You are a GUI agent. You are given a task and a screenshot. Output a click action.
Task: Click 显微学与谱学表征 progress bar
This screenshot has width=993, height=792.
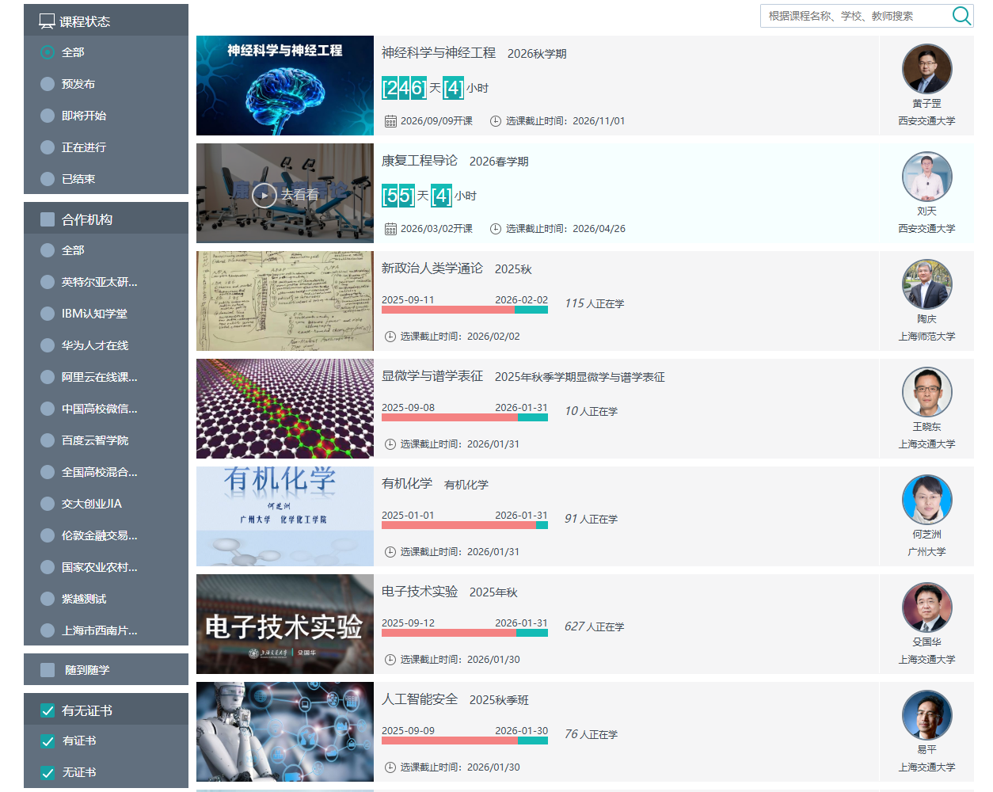465,417
